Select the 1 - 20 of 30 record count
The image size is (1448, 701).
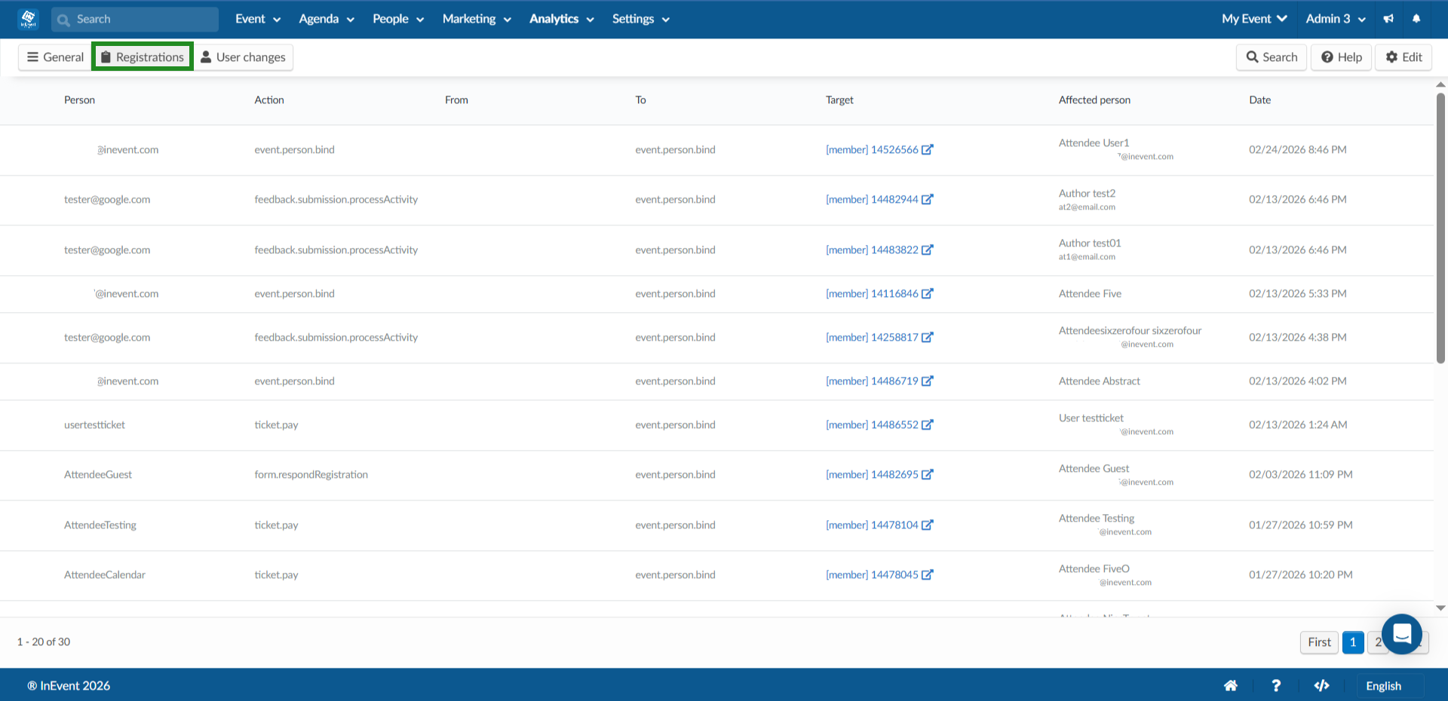click(x=44, y=641)
